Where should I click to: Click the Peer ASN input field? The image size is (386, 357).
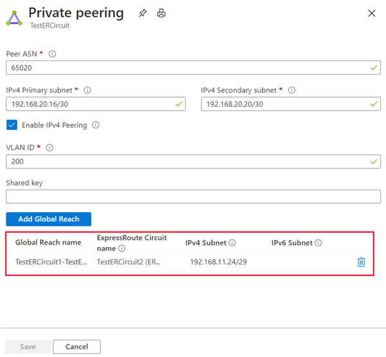[x=193, y=68]
